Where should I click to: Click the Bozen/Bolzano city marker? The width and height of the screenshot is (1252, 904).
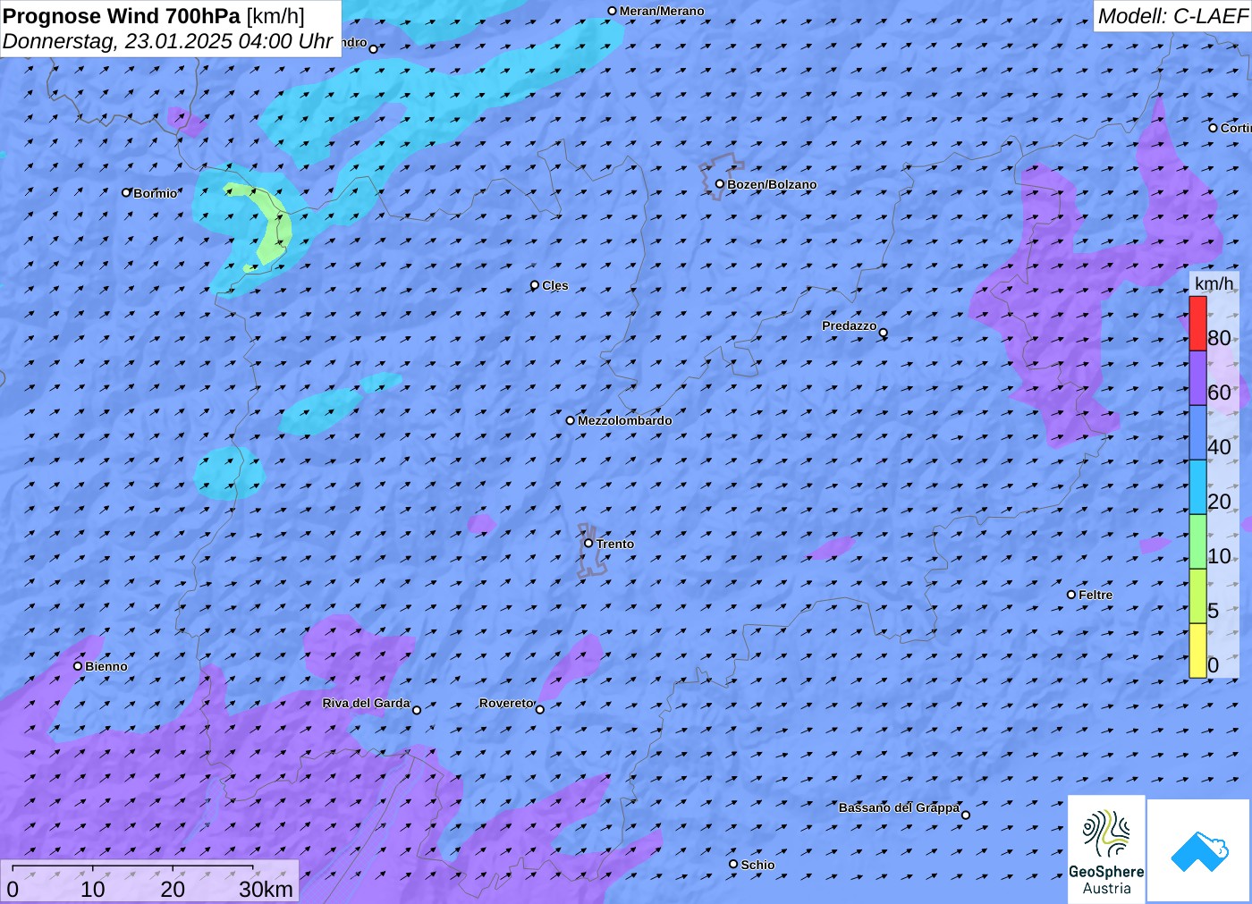(x=720, y=184)
